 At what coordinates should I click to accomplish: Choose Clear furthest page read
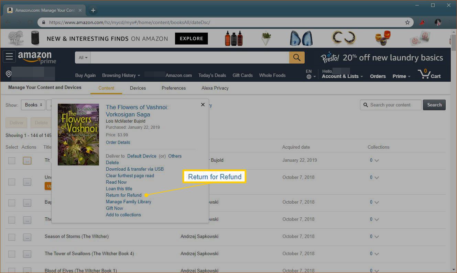click(x=130, y=175)
